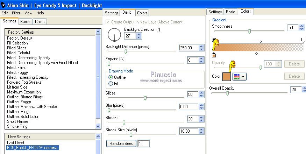Open the Edit menu

point(5,13)
